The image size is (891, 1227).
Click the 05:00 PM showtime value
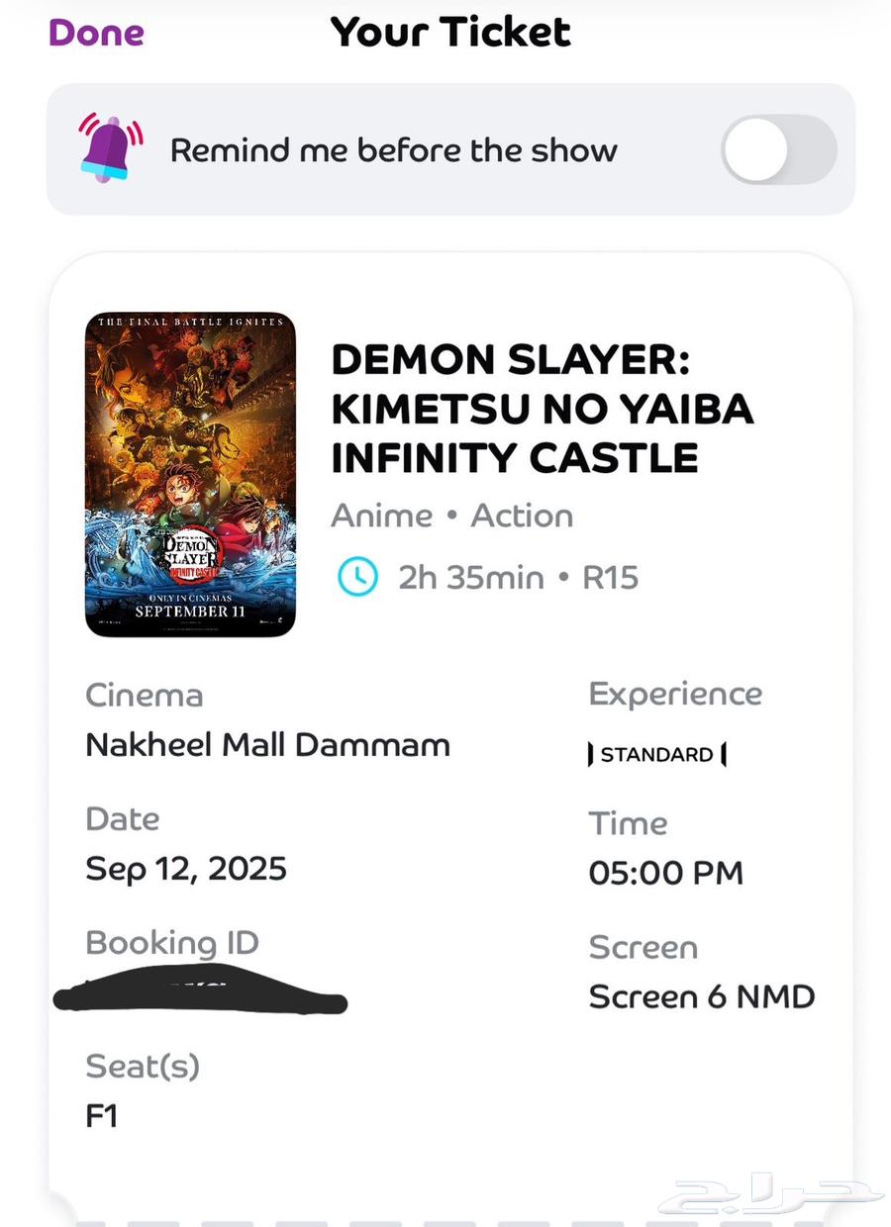click(x=665, y=873)
